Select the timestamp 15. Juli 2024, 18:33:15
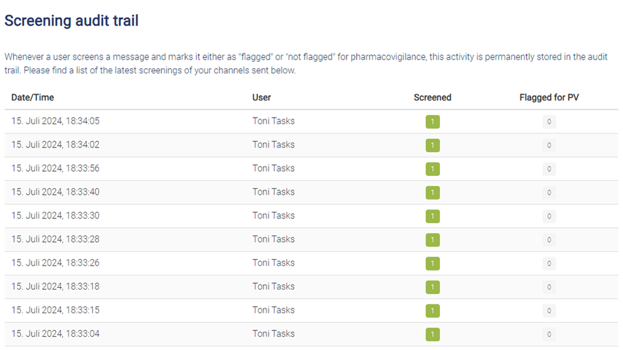Viewport: 623px width, 350px height. click(x=56, y=310)
